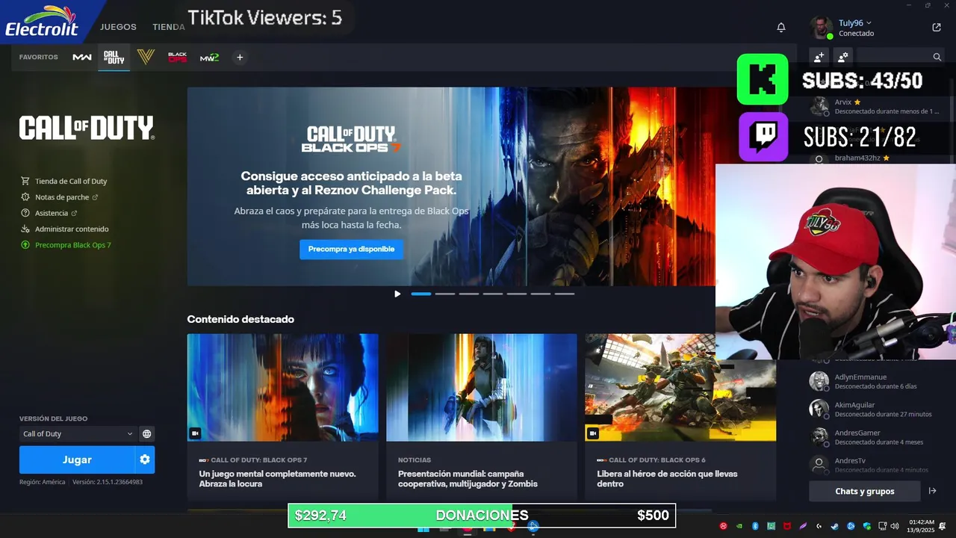Click Precompra Black Ops 7 link
Screen dimensions: 956x538
66,245
